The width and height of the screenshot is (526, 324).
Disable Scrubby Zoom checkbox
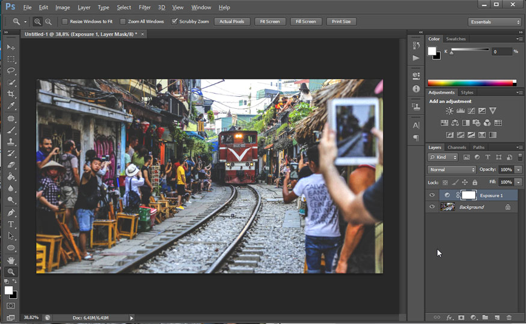coord(174,21)
